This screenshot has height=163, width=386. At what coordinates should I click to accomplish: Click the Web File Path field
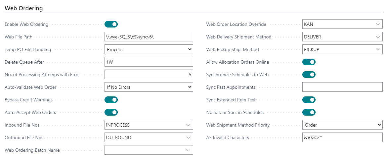149,37
